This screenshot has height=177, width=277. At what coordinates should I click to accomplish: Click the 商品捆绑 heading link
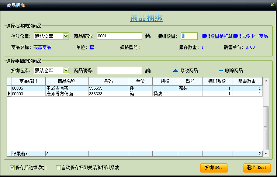[x=147, y=18]
